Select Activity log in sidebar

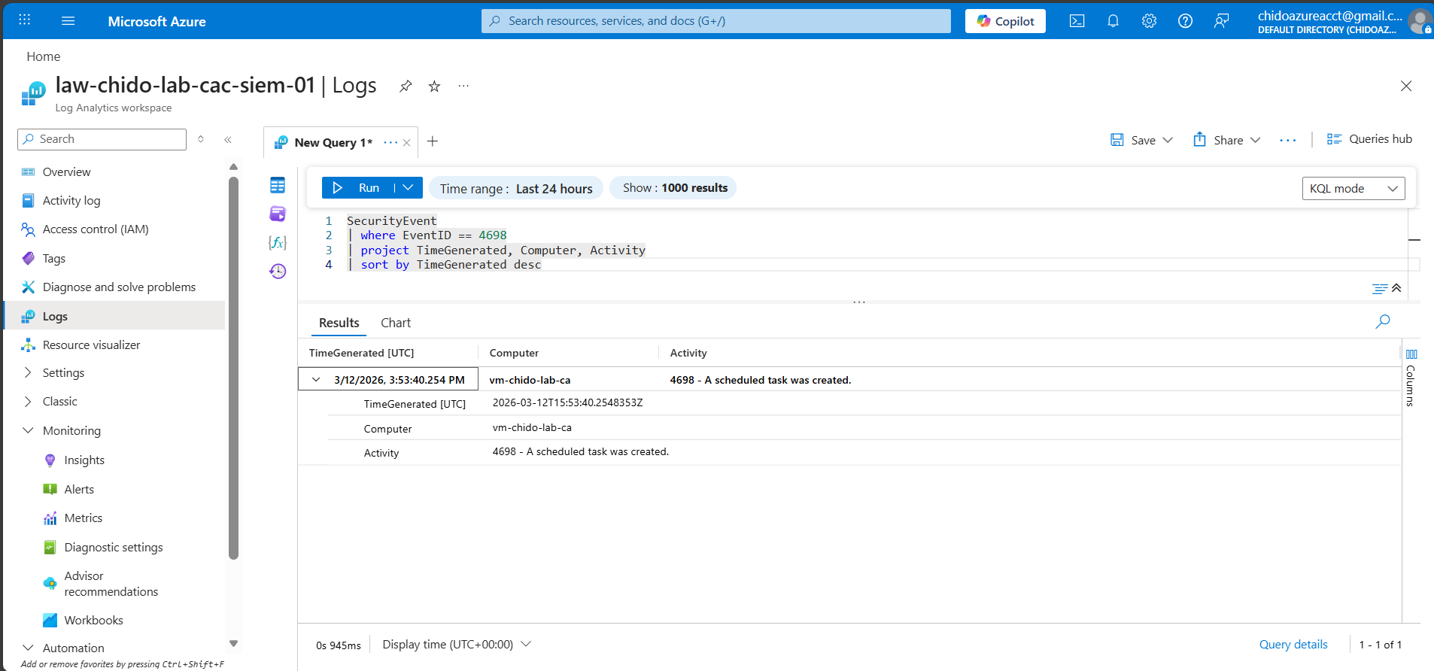[71, 201]
